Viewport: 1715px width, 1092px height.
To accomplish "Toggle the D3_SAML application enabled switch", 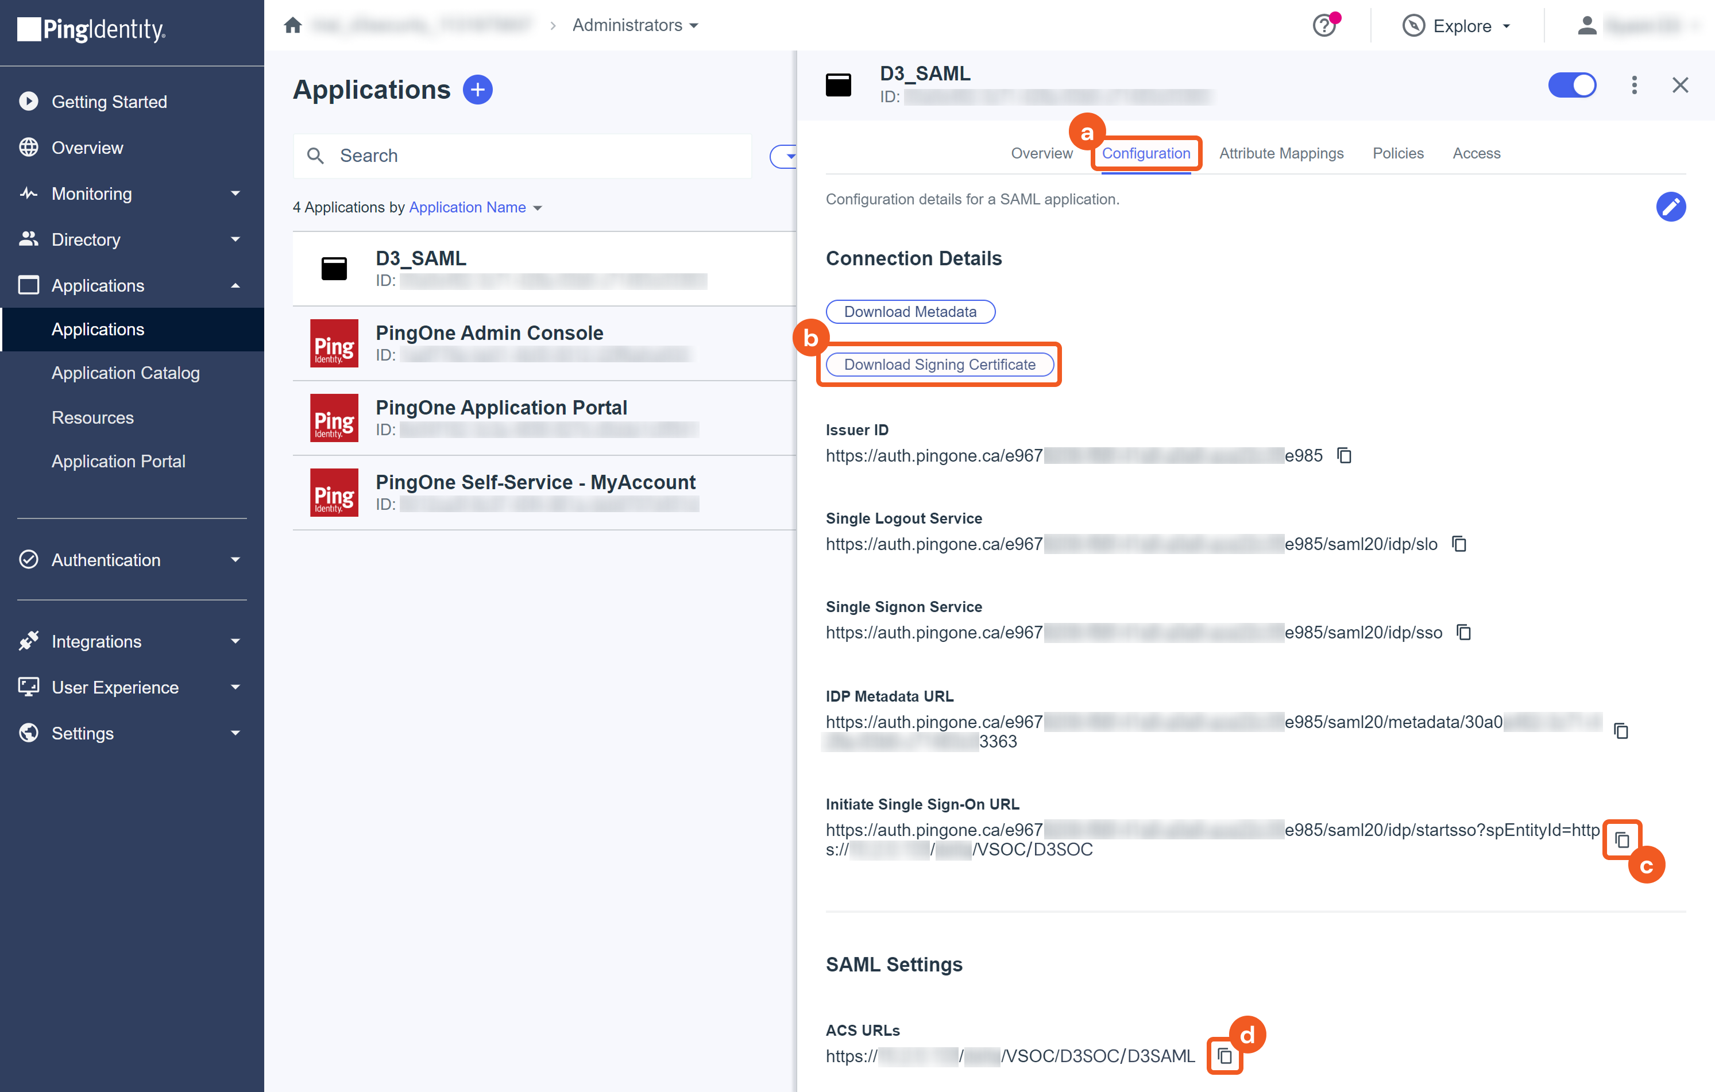I will click(1572, 86).
